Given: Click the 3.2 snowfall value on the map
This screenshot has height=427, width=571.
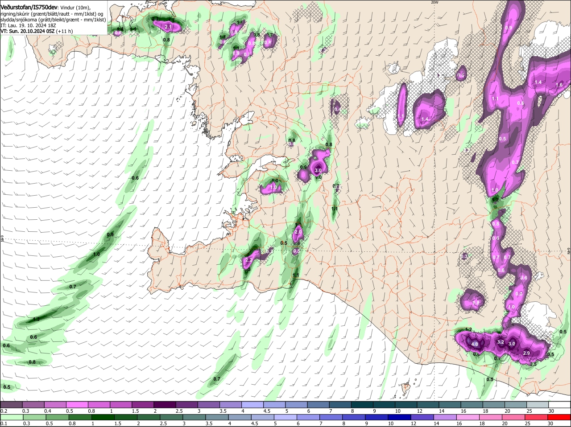Looking at the screenshot, I should (x=501, y=342).
